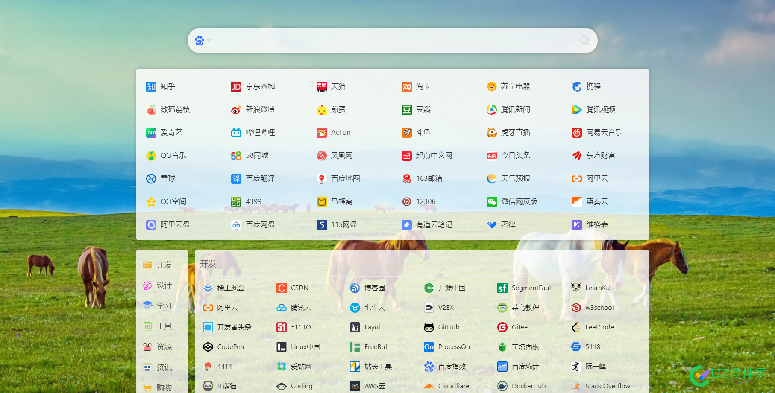
Task: Open the 维格表 link
Action: 590,225
